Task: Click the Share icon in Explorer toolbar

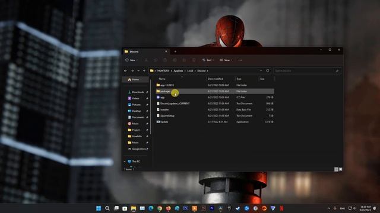Action: coord(184,60)
